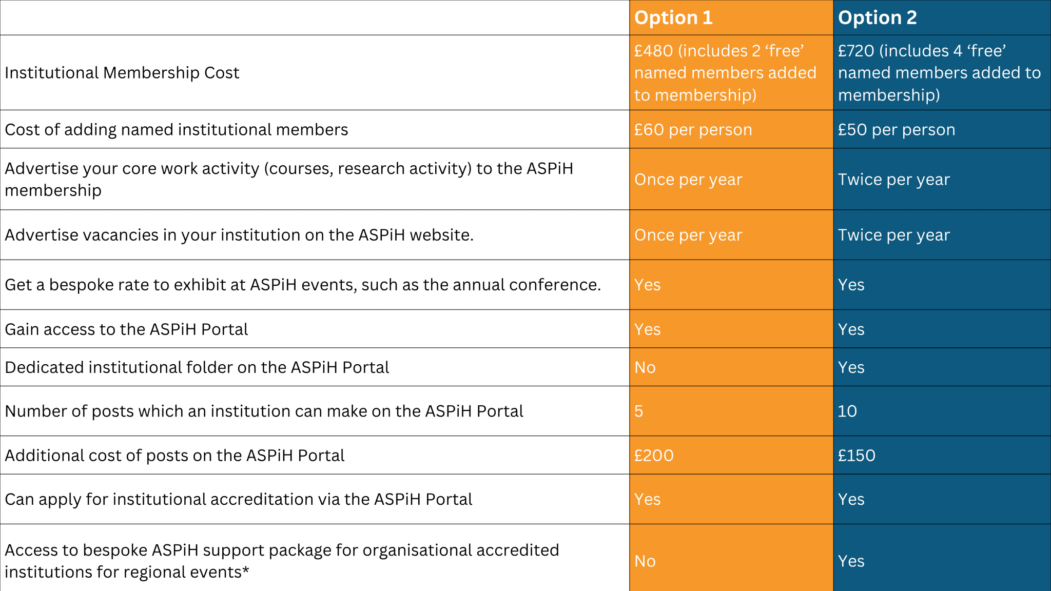Click 'Once per year' under Option 1 for core work
Screen dimensions: 1051x591
(x=689, y=179)
